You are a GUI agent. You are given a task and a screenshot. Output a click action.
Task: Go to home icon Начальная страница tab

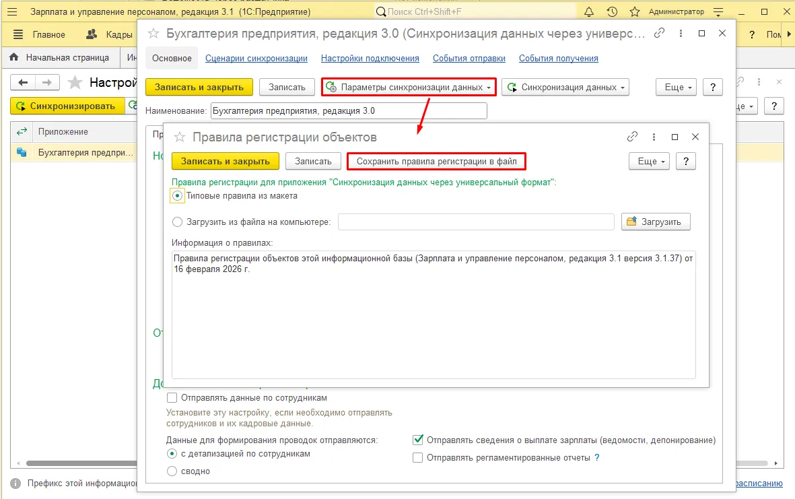tap(61, 57)
